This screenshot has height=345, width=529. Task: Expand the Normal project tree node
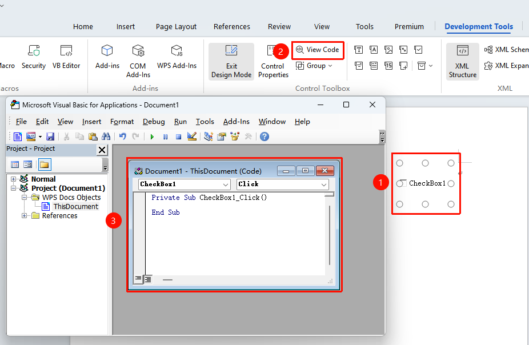click(13, 179)
